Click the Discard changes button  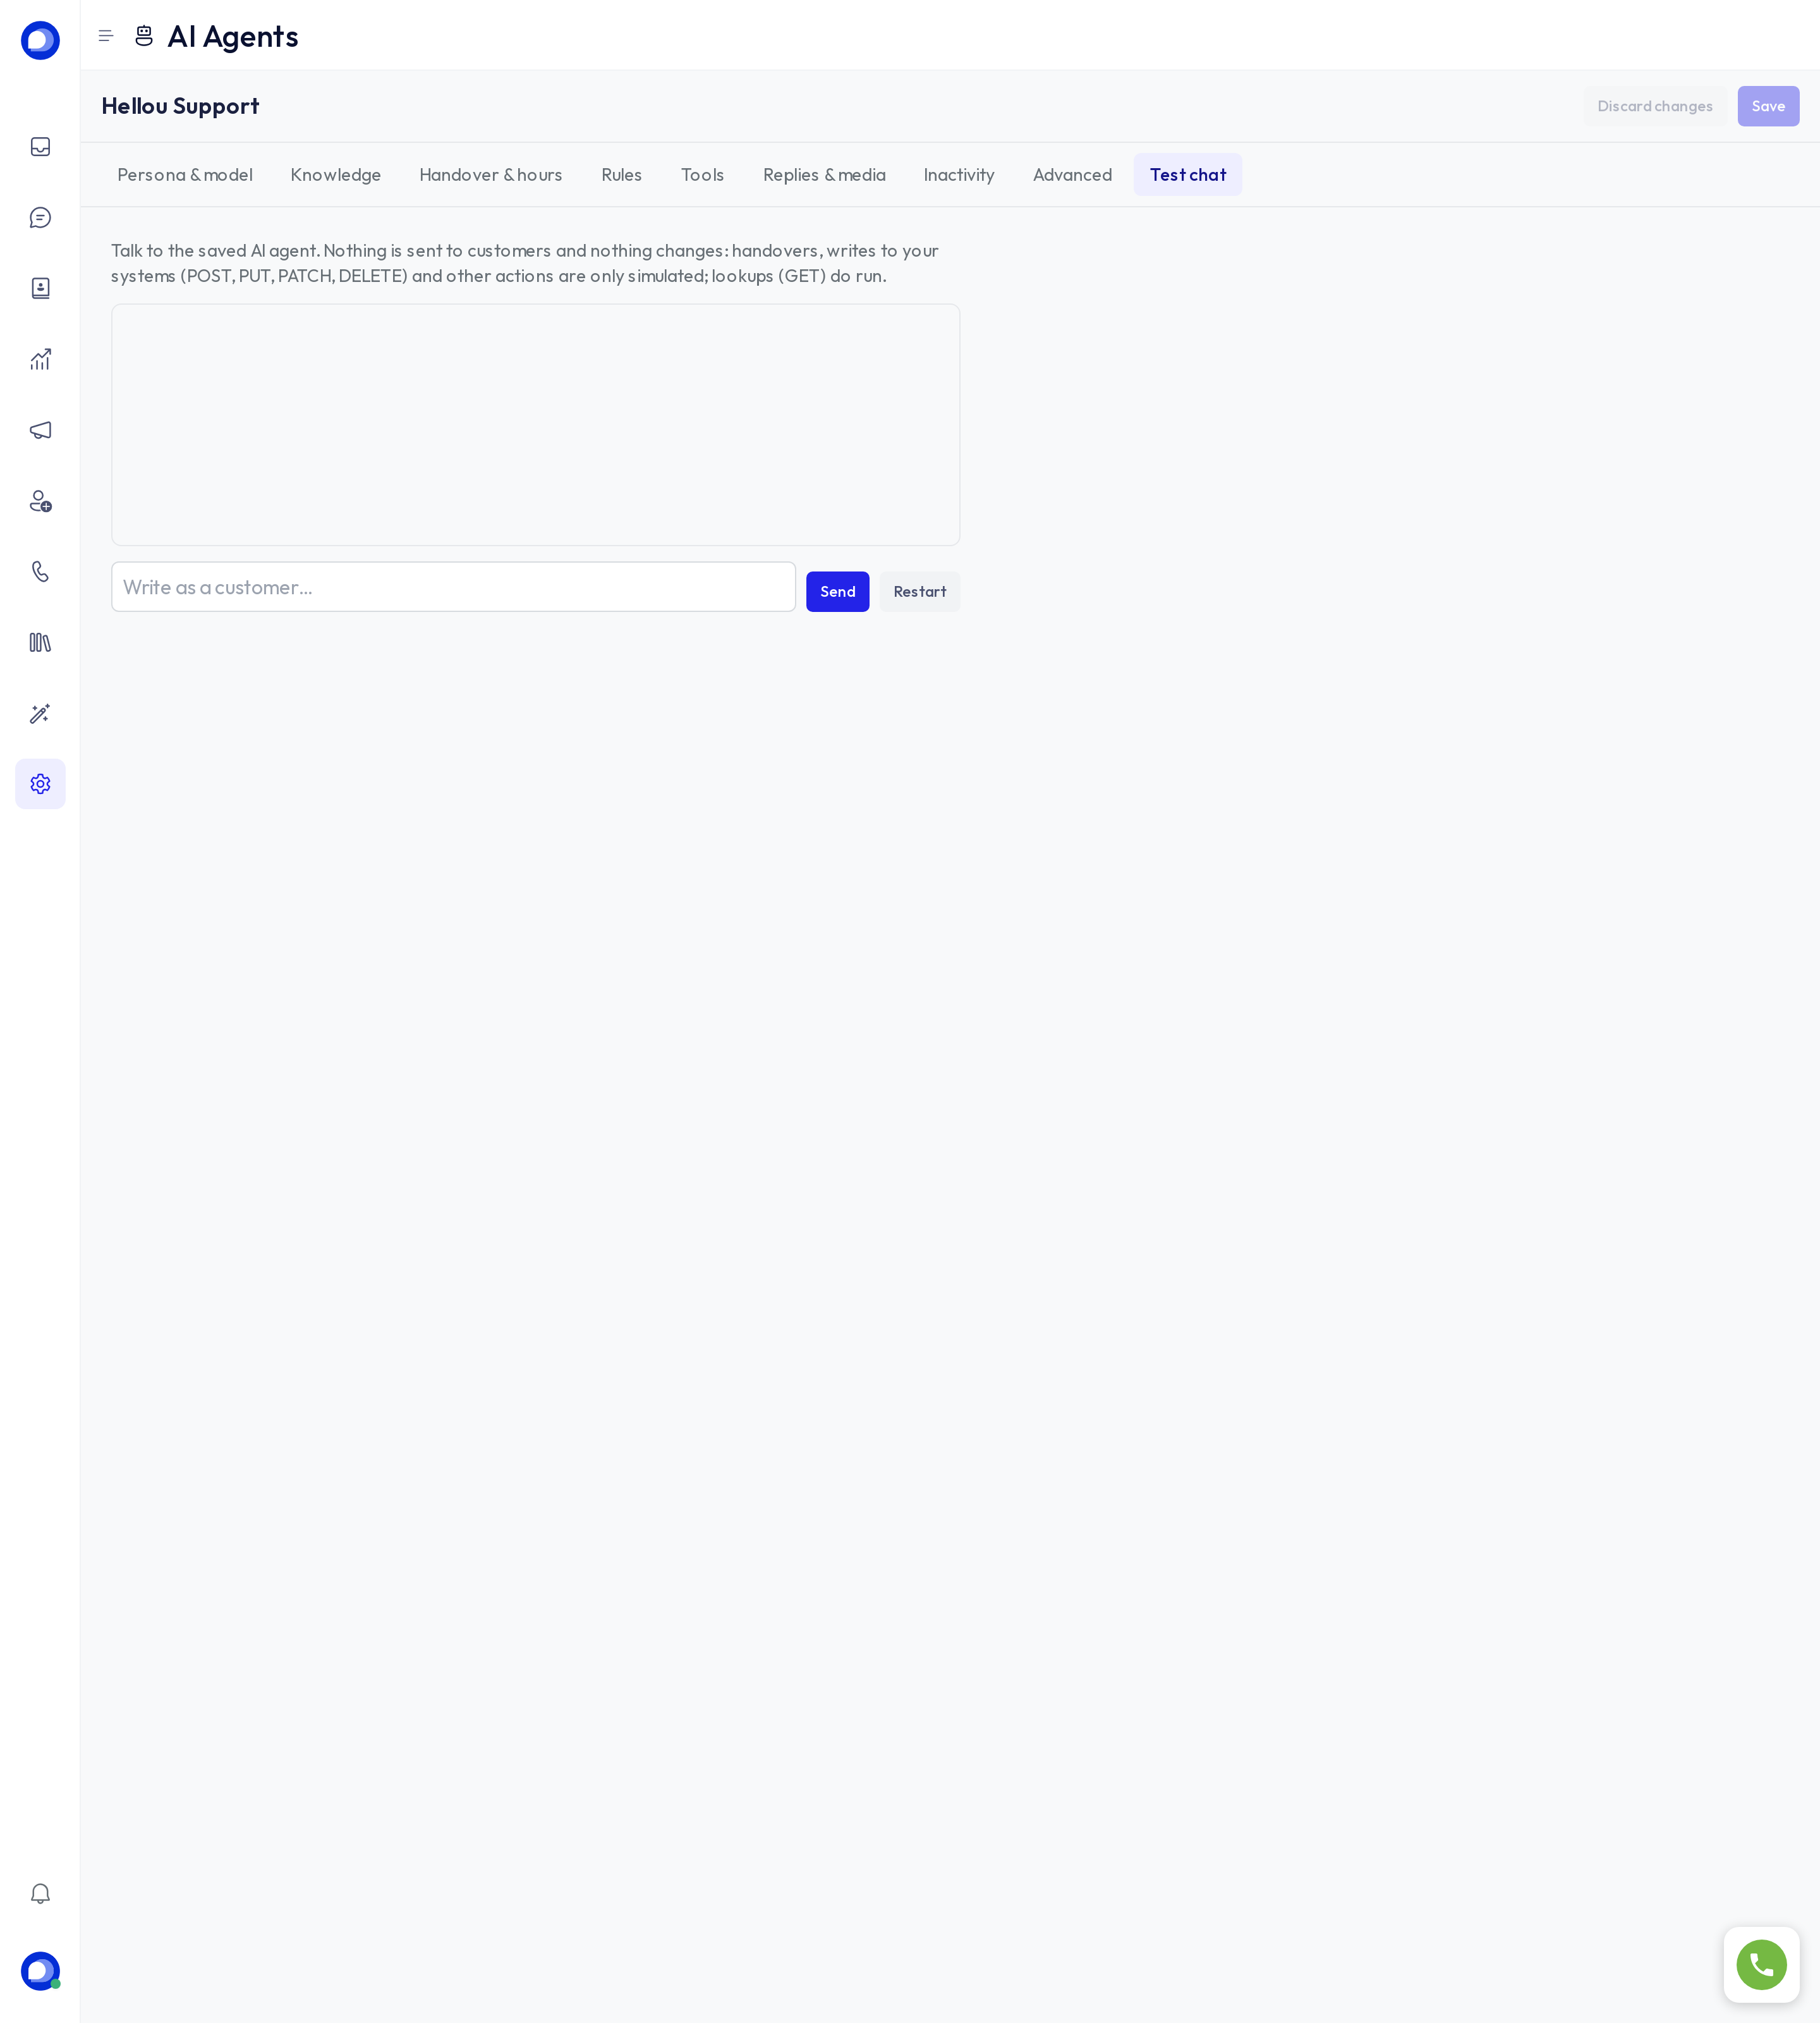click(1655, 106)
